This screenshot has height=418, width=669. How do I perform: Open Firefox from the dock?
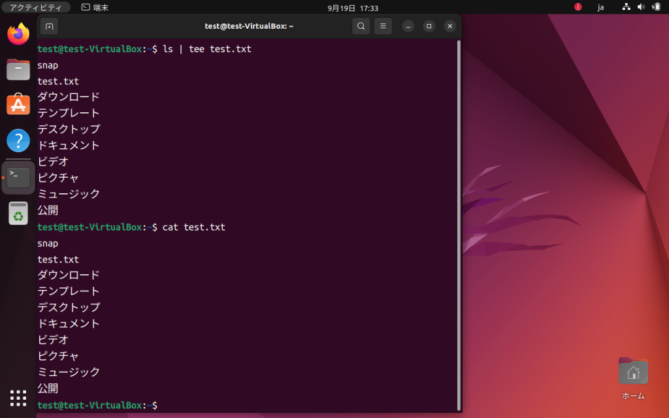click(x=18, y=34)
